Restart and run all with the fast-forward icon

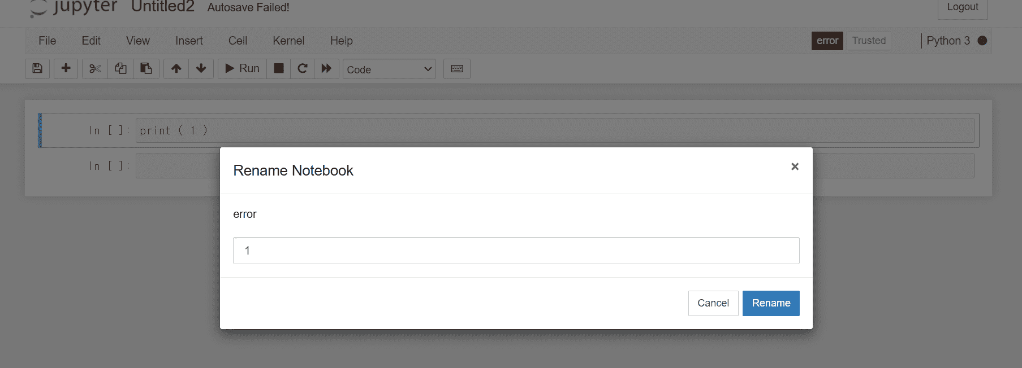click(326, 69)
